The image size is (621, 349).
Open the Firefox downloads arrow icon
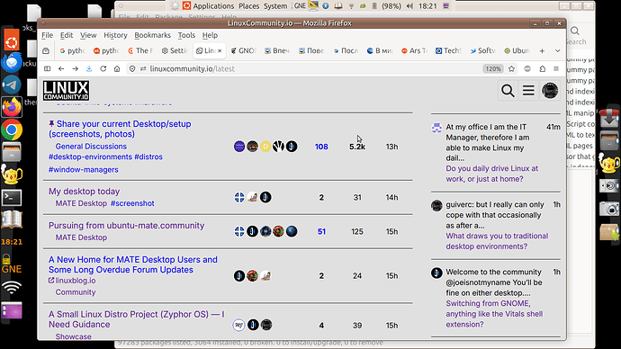point(89,69)
